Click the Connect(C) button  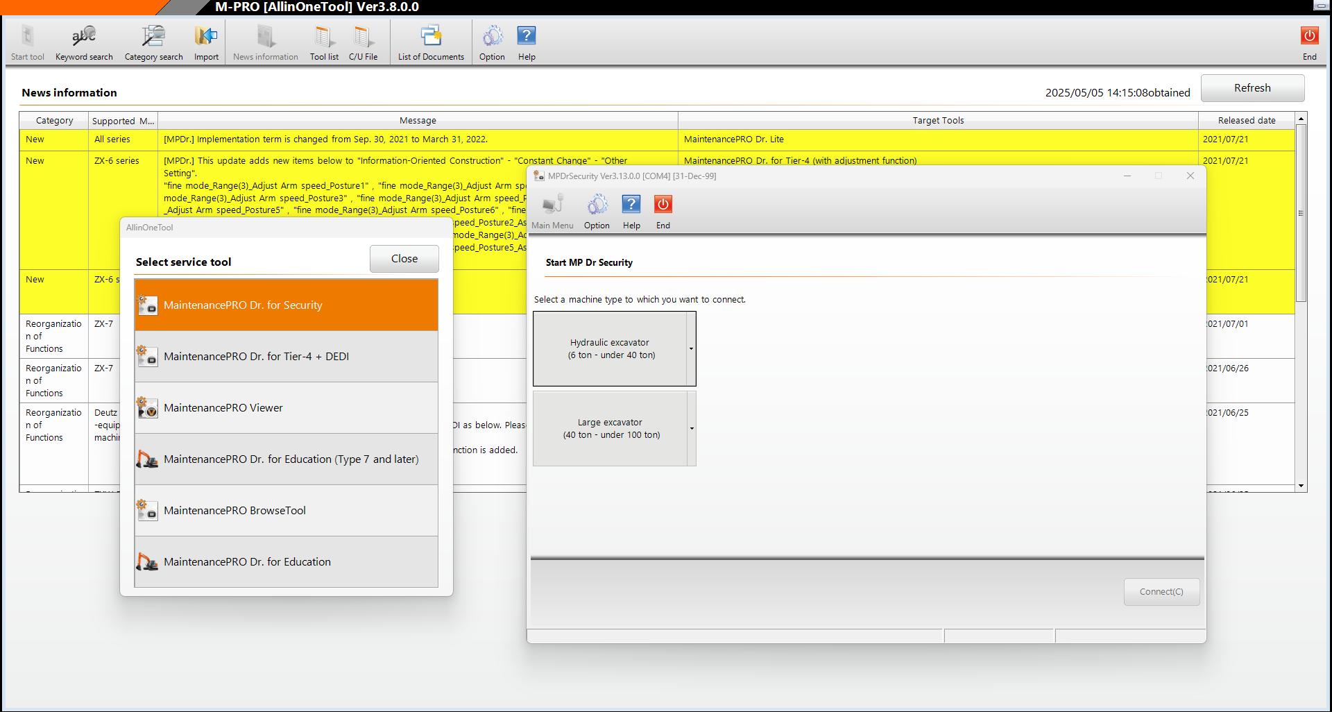pyautogui.click(x=1161, y=591)
